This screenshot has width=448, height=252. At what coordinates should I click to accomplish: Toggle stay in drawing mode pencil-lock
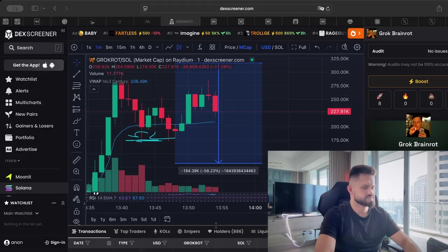[77, 199]
